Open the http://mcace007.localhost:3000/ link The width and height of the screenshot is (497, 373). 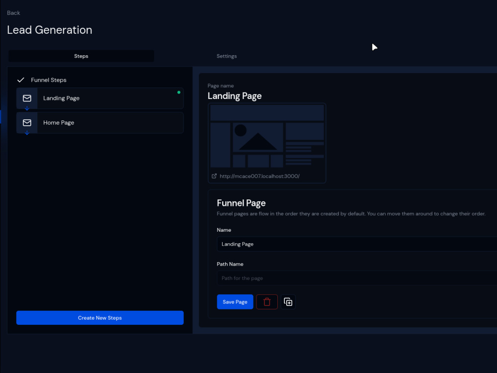point(259,176)
